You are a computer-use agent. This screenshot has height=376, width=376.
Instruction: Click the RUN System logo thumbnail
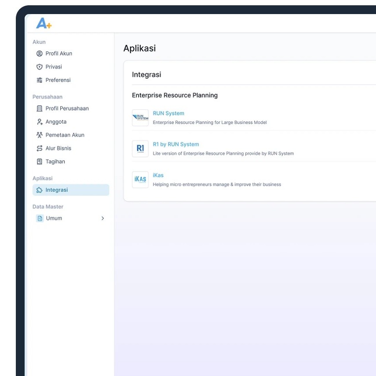tap(140, 118)
